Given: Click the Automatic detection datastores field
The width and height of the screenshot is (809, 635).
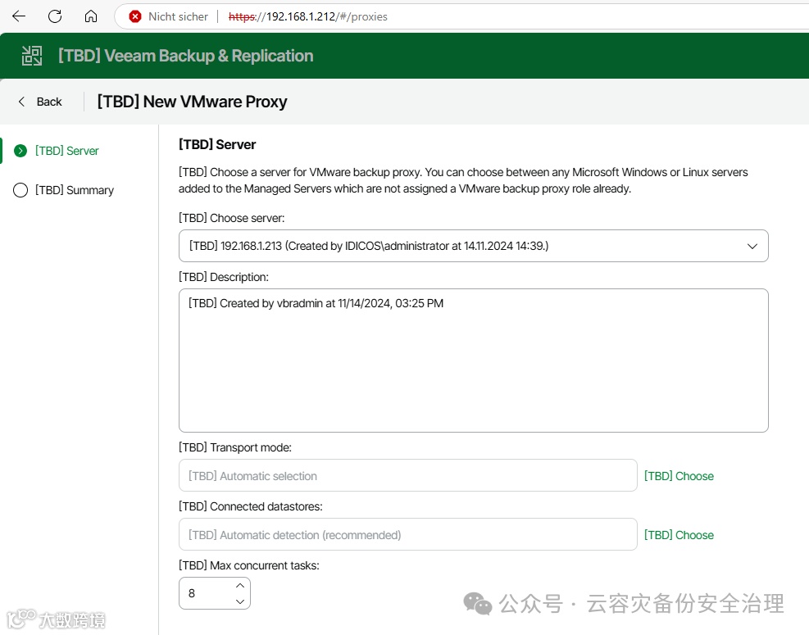Looking at the screenshot, I should [x=407, y=534].
